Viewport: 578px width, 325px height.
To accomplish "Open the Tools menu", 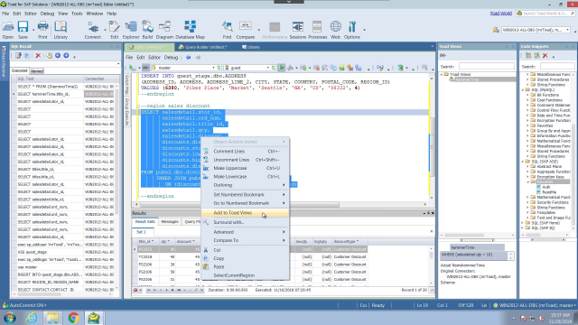I will pos(77,14).
